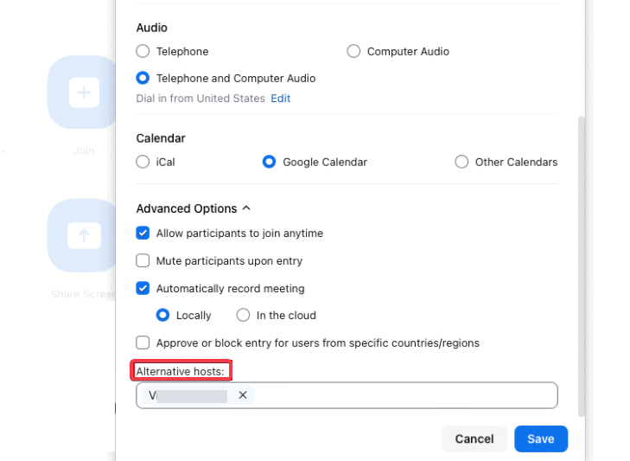Click Edit link for dial-in country
Screen dimensions: 630x461
click(x=280, y=99)
